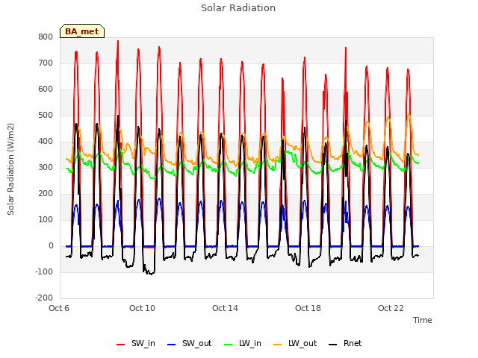
Task: Click the 400 y-axis tick label
Action: (46, 142)
